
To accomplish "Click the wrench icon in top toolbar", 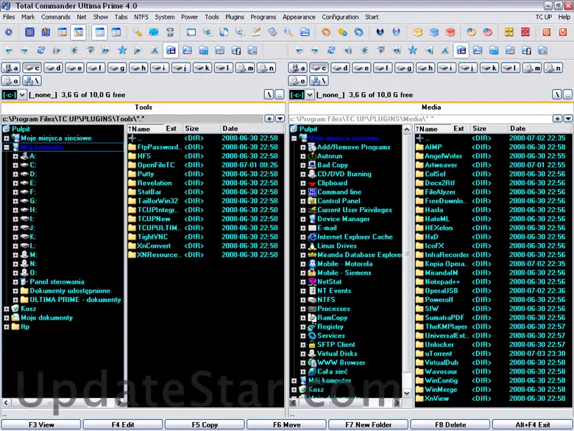I will pyautogui.click(x=138, y=32).
